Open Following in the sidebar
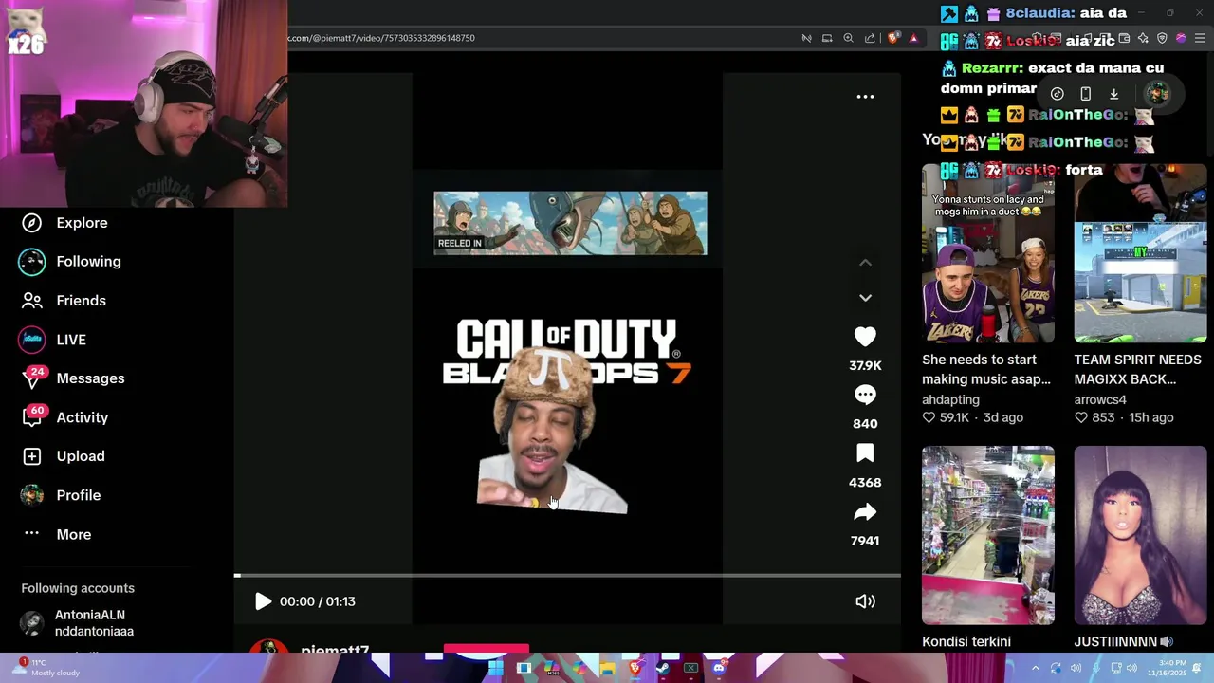 (x=71, y=262)
